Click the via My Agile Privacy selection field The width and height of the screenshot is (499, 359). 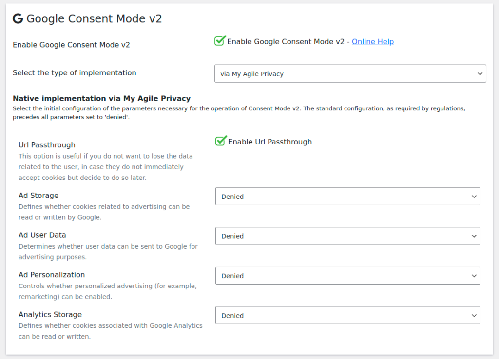click(350, 73)
